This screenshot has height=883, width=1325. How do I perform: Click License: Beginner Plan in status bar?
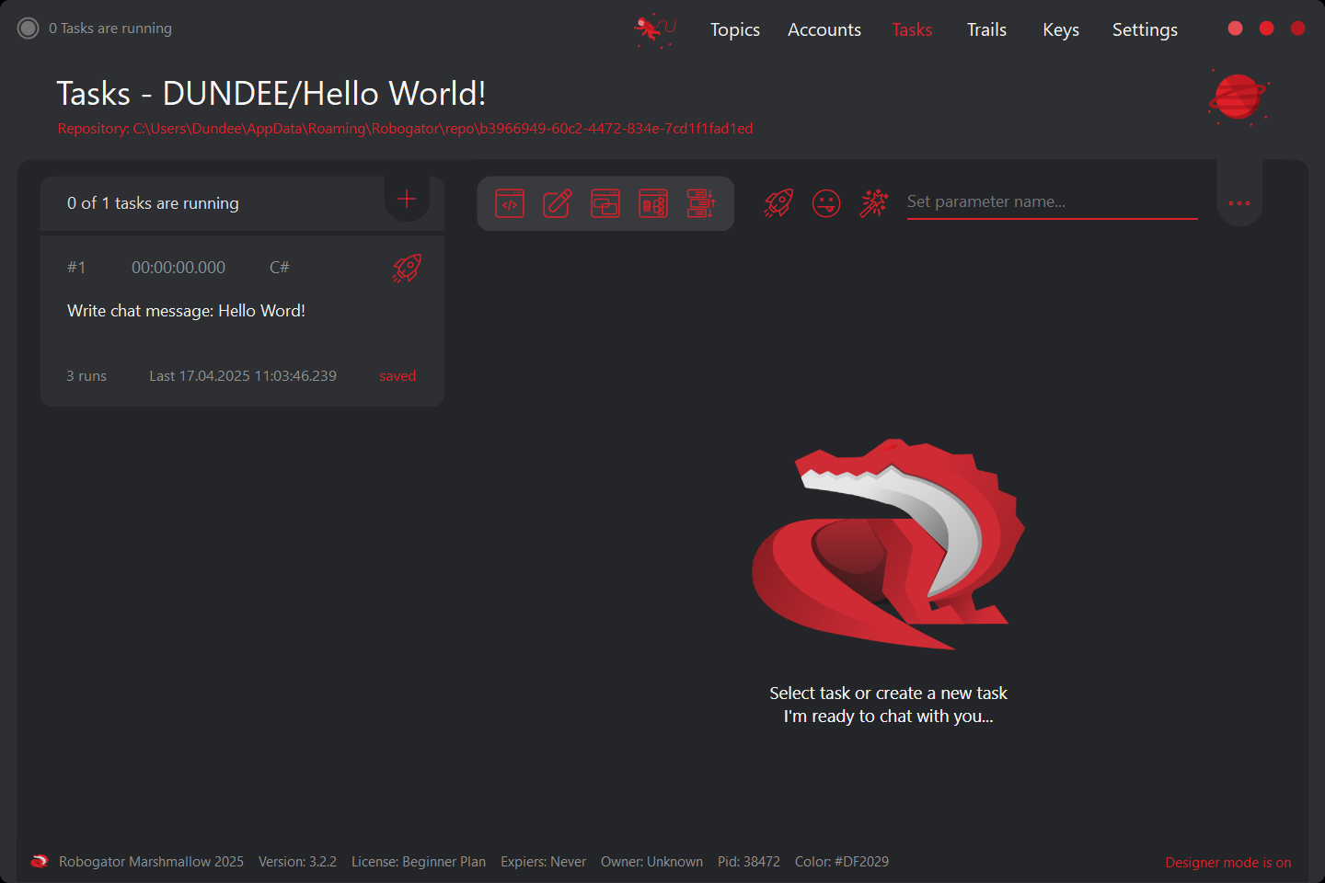(419, 862)
